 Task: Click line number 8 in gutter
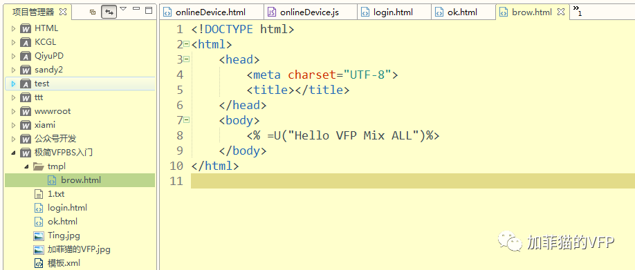pyautogui.click(x=180, y=135)
